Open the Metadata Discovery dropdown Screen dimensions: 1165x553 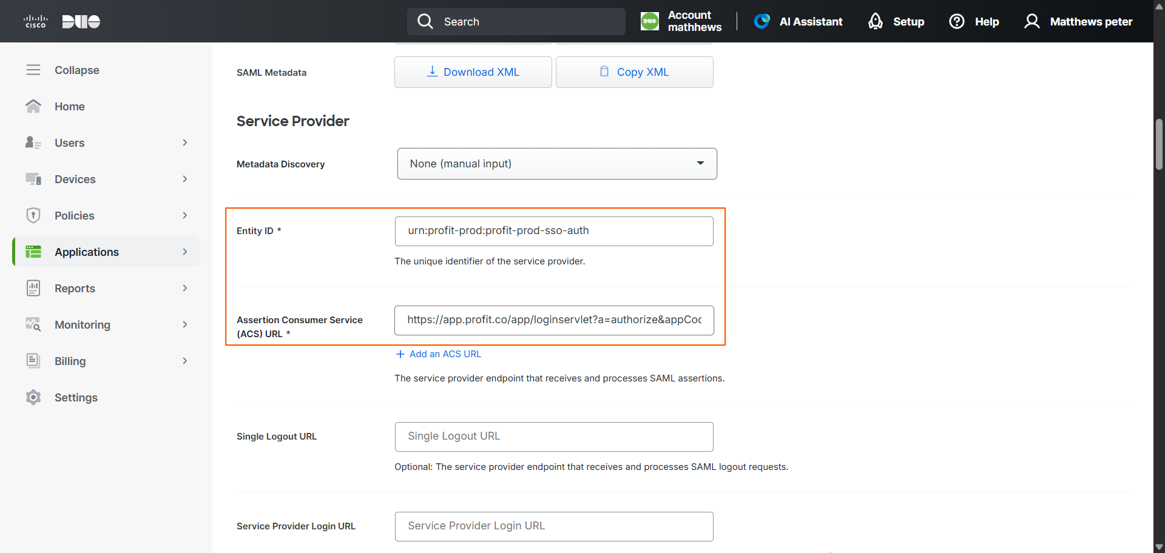click(557, 164)
